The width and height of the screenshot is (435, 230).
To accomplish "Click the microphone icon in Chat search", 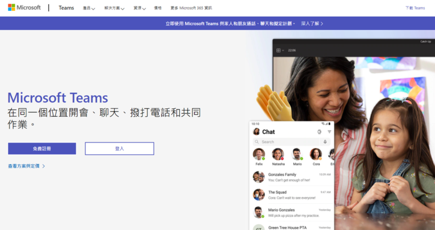I will 325,142.
